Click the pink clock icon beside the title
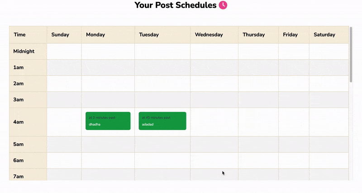Viewport: 362px width, 193px height. (223, 5)
